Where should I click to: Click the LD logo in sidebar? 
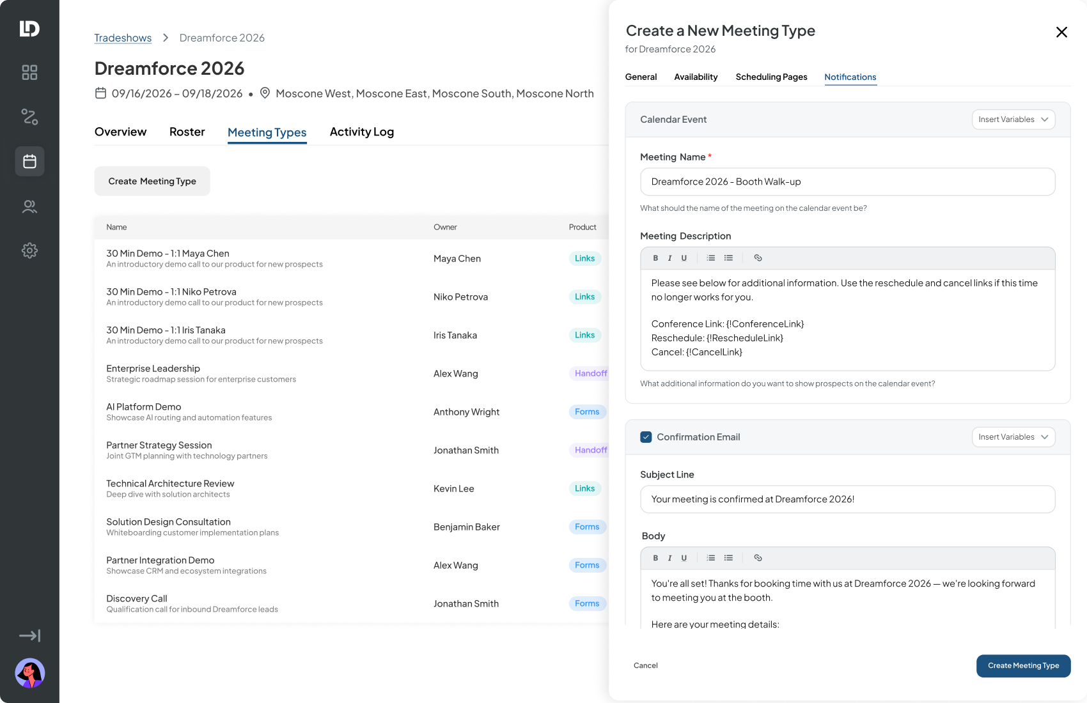29,29
